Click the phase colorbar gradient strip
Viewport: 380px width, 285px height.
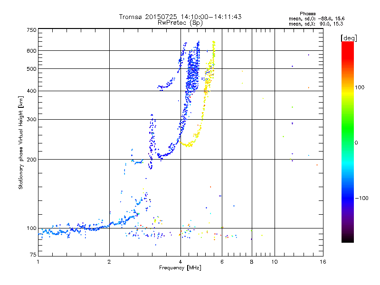pos(348,142)
